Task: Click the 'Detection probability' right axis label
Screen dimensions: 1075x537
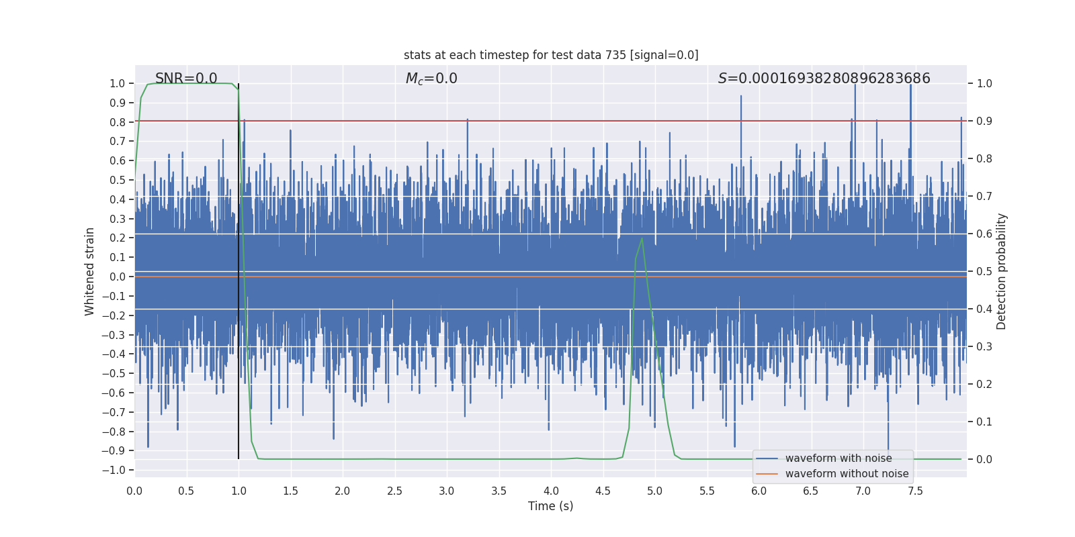Action: coord(1002,271)
